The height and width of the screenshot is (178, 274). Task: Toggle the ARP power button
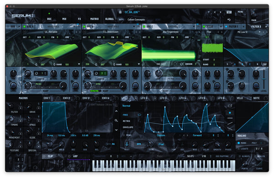tap(69, 156)
